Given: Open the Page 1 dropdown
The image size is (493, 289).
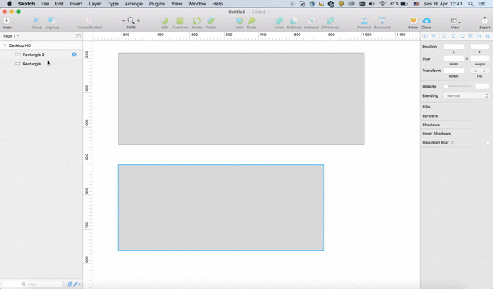Looking at the screenshot, I should click(x=12, y=36).
